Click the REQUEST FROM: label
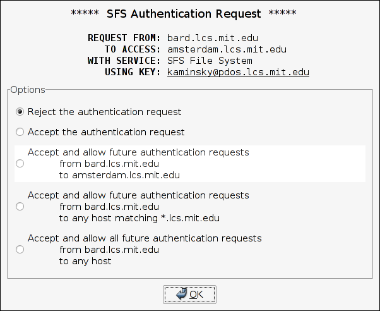Screen dimensions: 380x311 [x=124, y=38]
